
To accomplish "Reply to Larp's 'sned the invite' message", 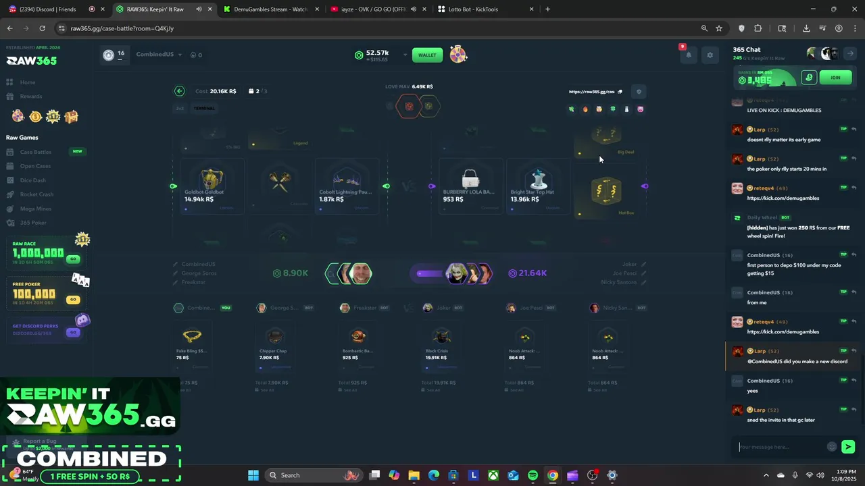I will coord(854,410).
